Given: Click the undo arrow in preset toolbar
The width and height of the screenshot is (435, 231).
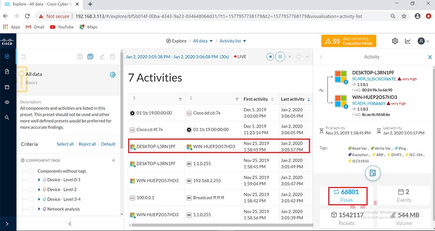Looking at the screenshot, I should tap(24, 57).
